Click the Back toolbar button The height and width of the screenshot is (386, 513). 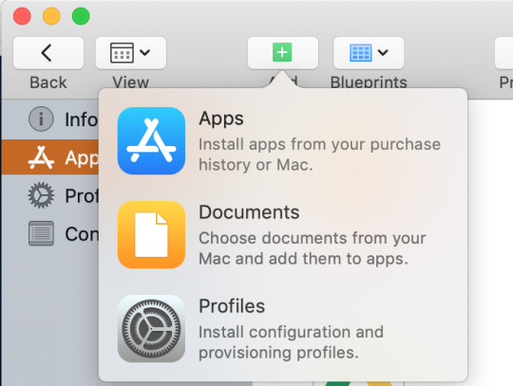[48, 53]
